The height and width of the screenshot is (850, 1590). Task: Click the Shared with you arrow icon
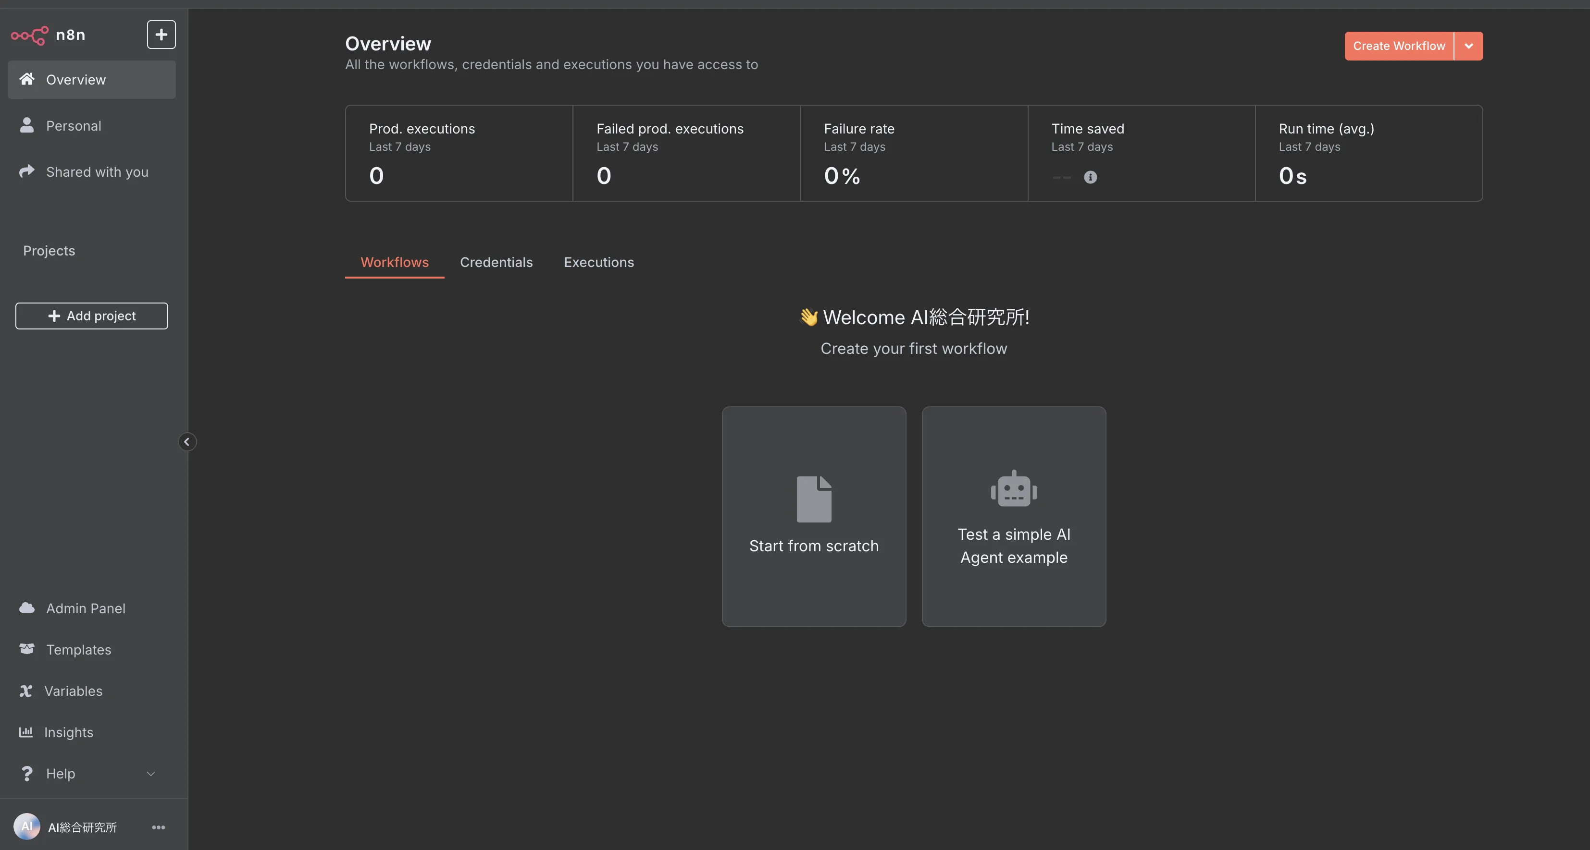26,171
